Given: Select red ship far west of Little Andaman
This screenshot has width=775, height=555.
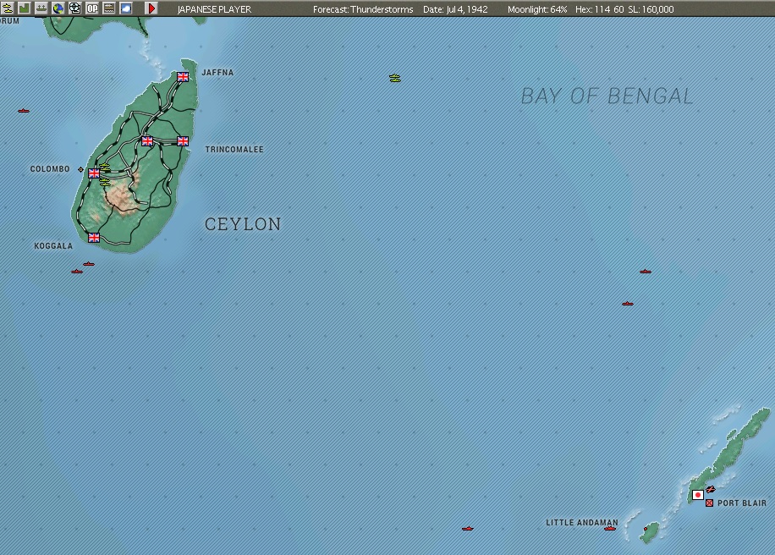Looking at the screenshot, I should point(468,528).
